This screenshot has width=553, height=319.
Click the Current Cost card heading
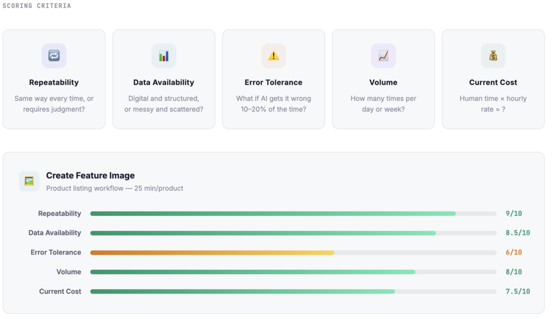(x=493, y=83)
